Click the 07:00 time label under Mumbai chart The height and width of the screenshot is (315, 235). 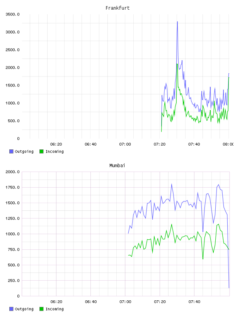(125, 302)
